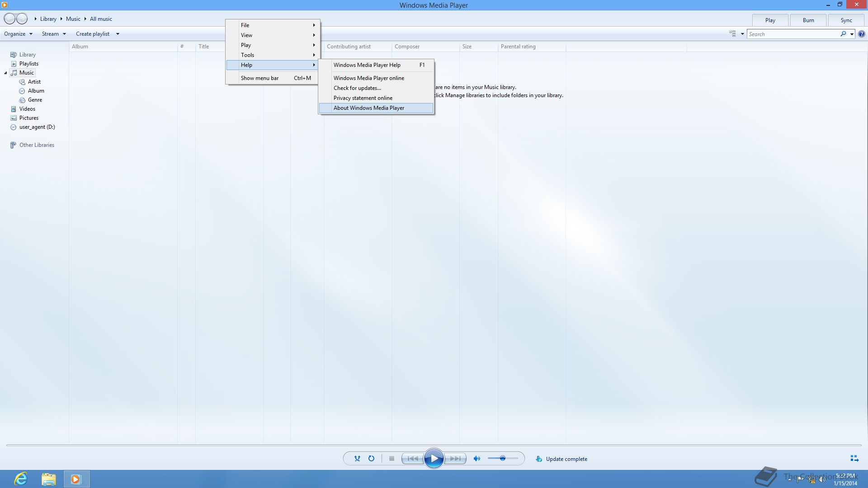Screen dimensions: 868x488
Task: Open Privacy statement online
Action: [x=376, y=98]
